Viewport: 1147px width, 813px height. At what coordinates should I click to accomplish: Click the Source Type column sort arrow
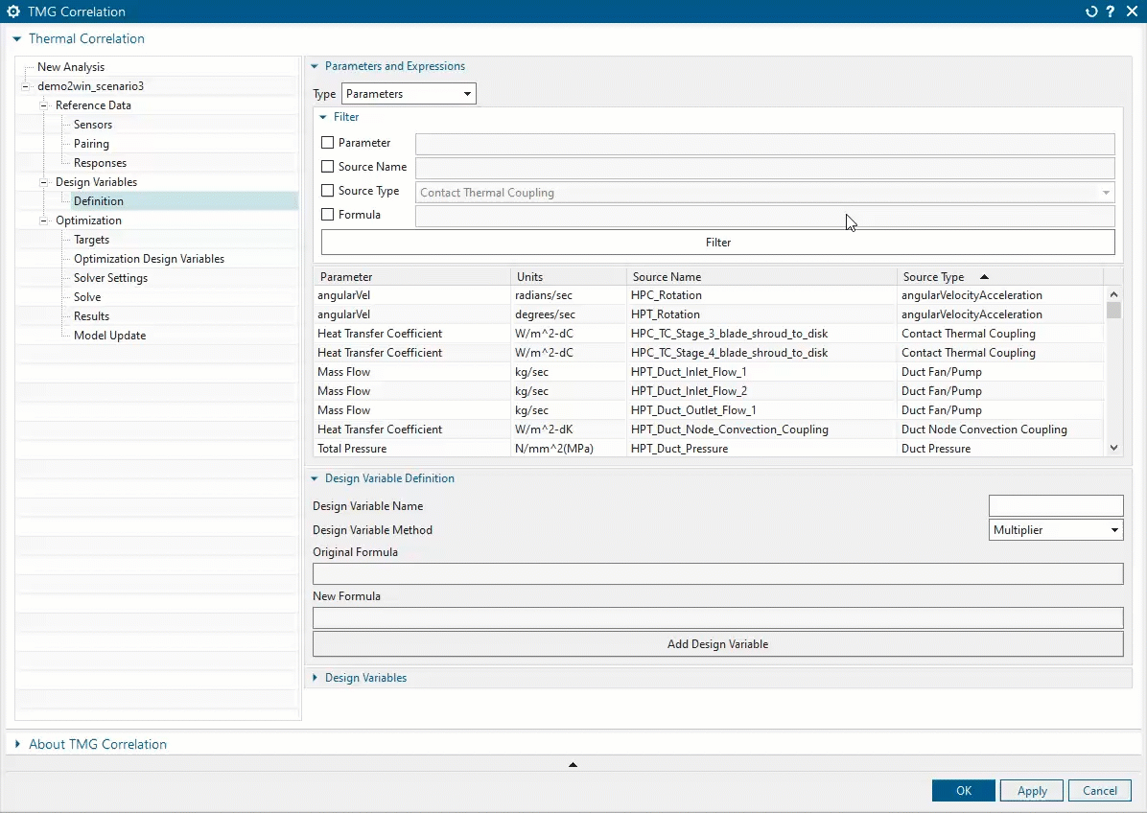pyautogui.click(x=984, y=275)
